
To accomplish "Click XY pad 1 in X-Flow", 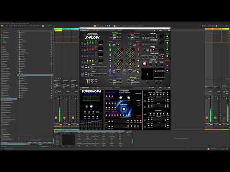I will click(118, 52).
